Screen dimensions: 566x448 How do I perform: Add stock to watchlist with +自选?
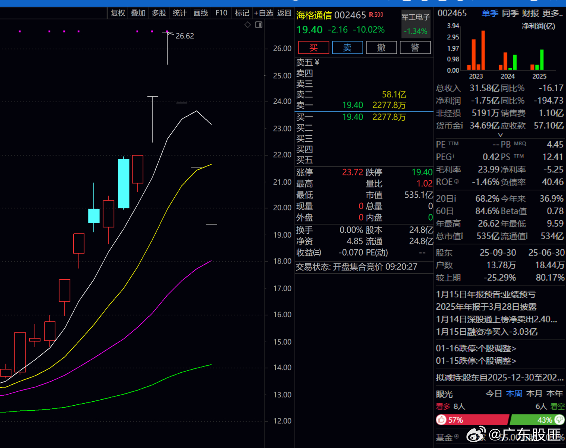click(264, 13)
